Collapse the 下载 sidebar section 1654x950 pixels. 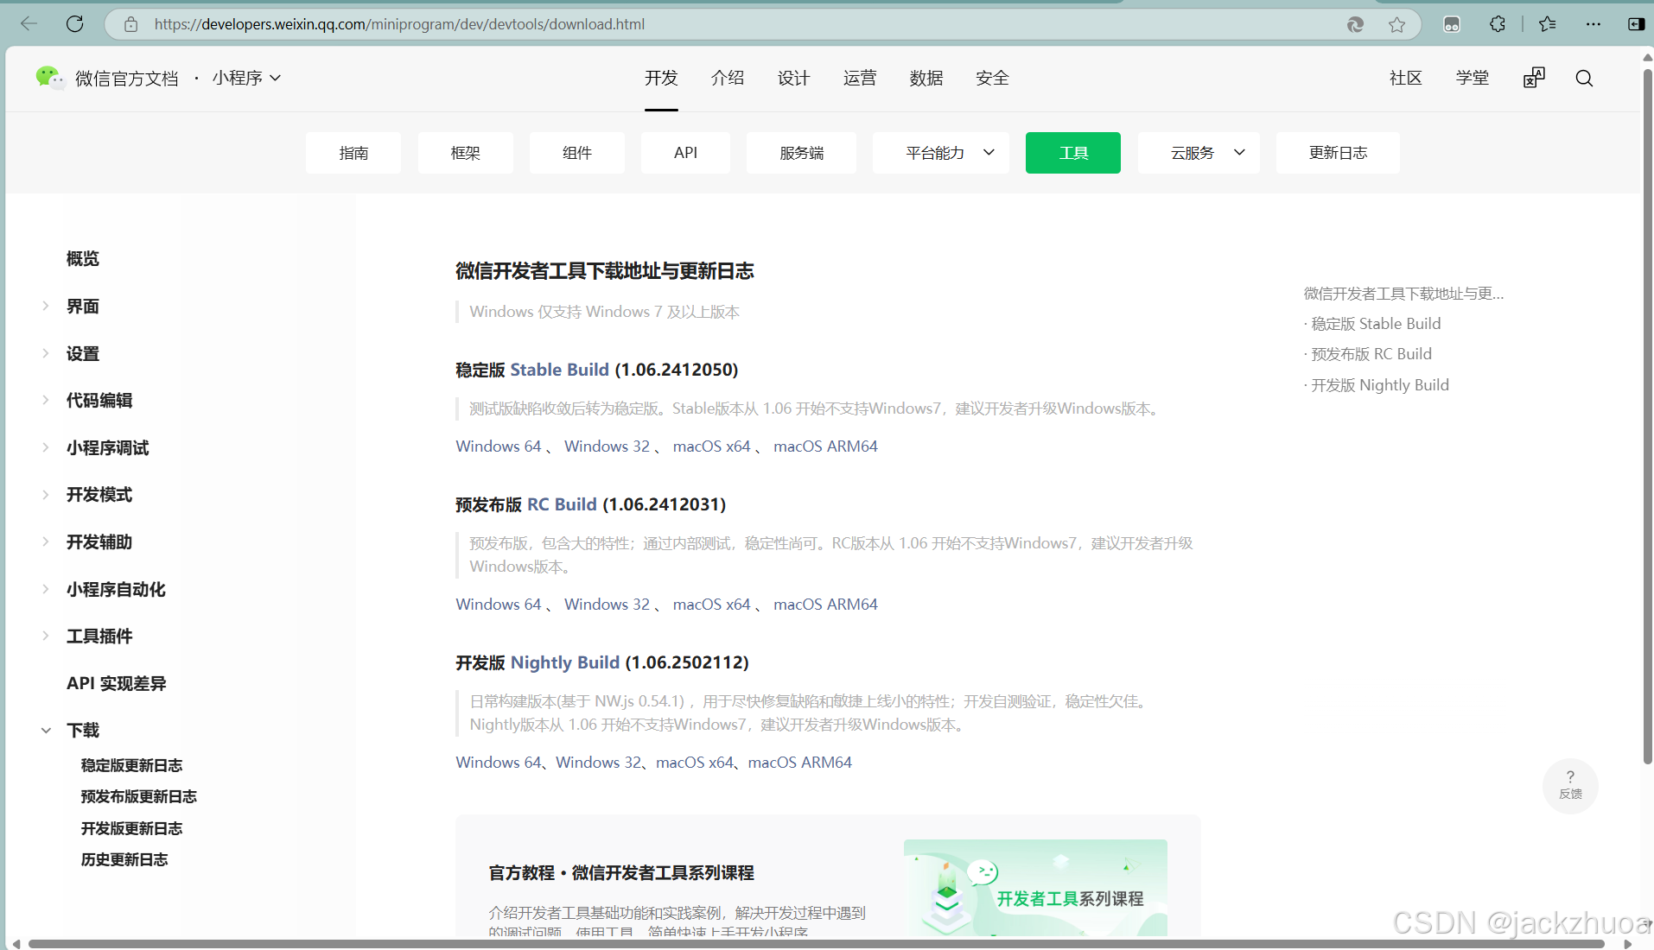pyautogui.click(x=46, y=730)
